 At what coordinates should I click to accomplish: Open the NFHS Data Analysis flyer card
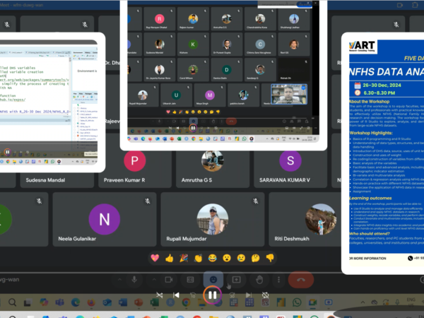click(x=382, y=153)
